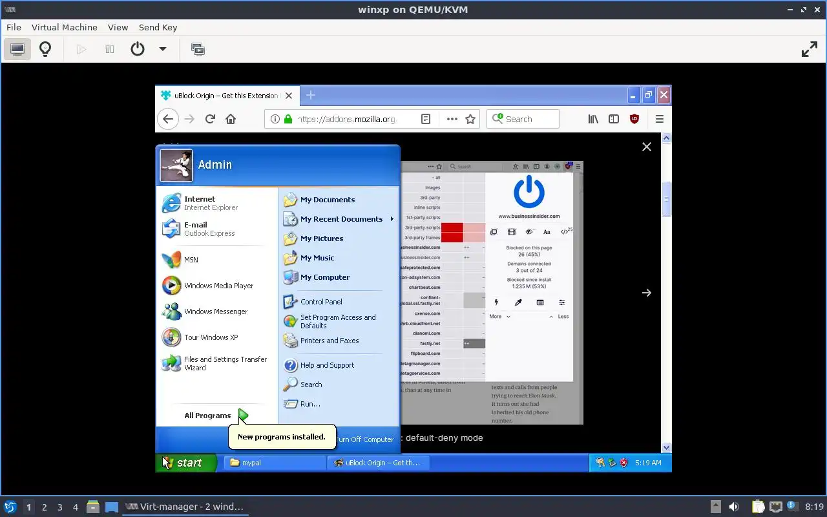Show site information icon in address bar

275,119
